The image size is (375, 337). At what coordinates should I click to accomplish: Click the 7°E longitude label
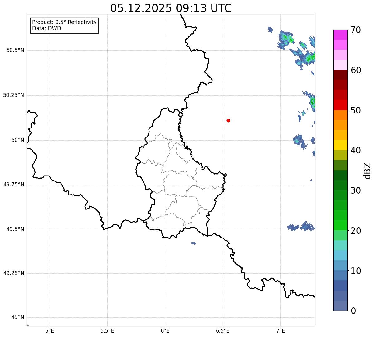(280, 331)
